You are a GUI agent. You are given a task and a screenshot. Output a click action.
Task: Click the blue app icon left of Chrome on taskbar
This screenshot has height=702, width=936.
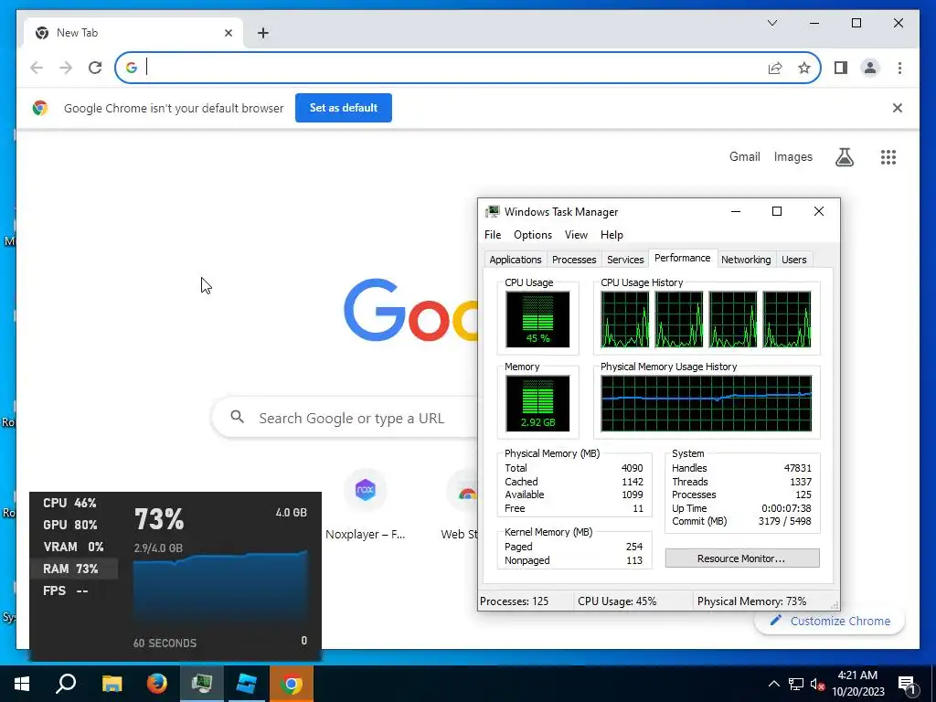tap(247, 684)
